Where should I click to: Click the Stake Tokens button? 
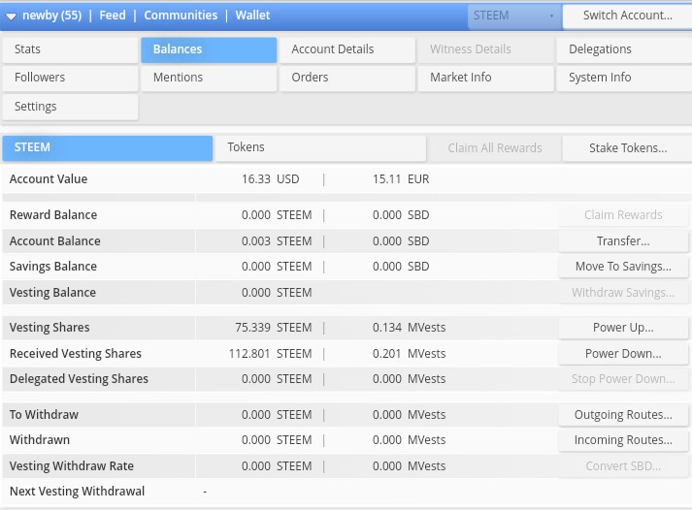(x=628, y=148)
